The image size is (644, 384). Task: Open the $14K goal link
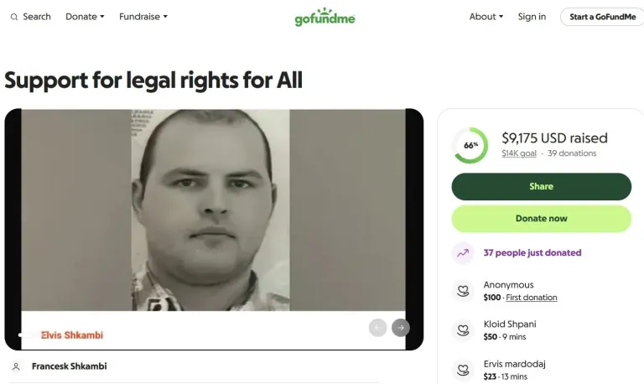(x=519, y=153)
